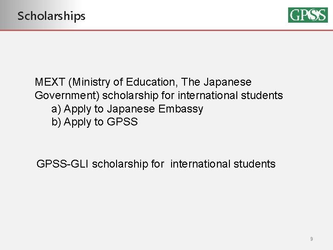Viewport: 333px width, 250px height.
Task: Click the 'b)' list marker
Action: (x=56, y=122)
